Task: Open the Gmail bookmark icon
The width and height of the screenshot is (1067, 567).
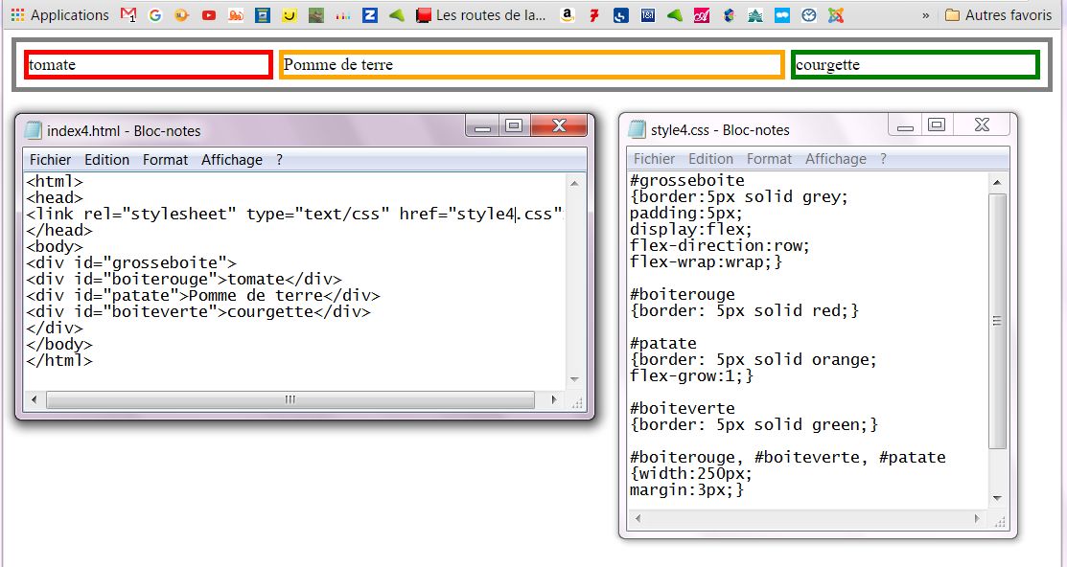Action: 129,15
